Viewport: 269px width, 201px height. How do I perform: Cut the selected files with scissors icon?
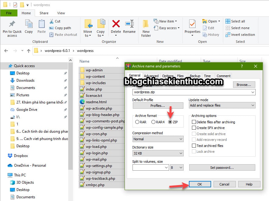51,21
